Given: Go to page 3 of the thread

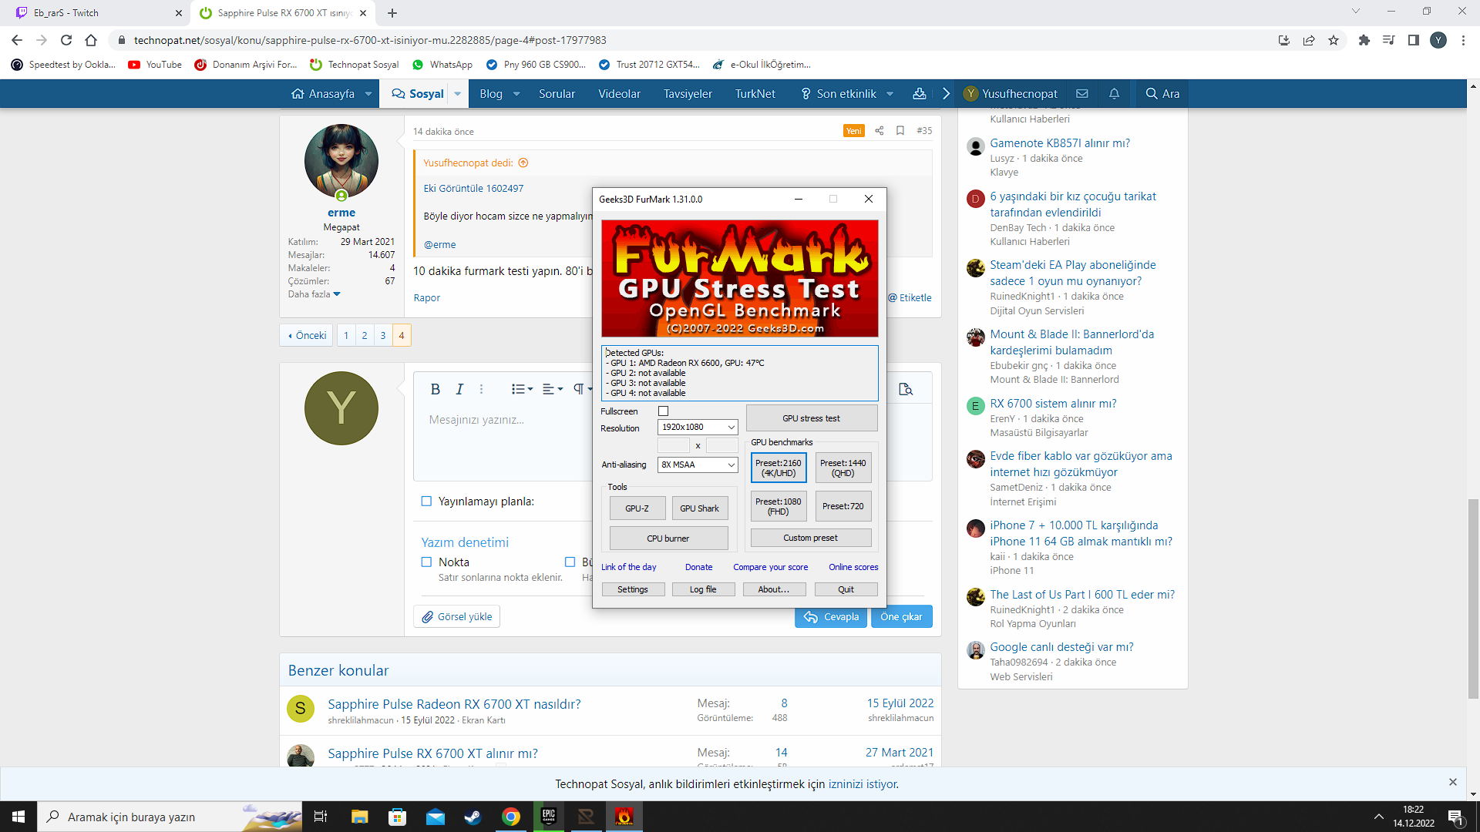Looking at the screenshot, I should click(x=383, y=336).
